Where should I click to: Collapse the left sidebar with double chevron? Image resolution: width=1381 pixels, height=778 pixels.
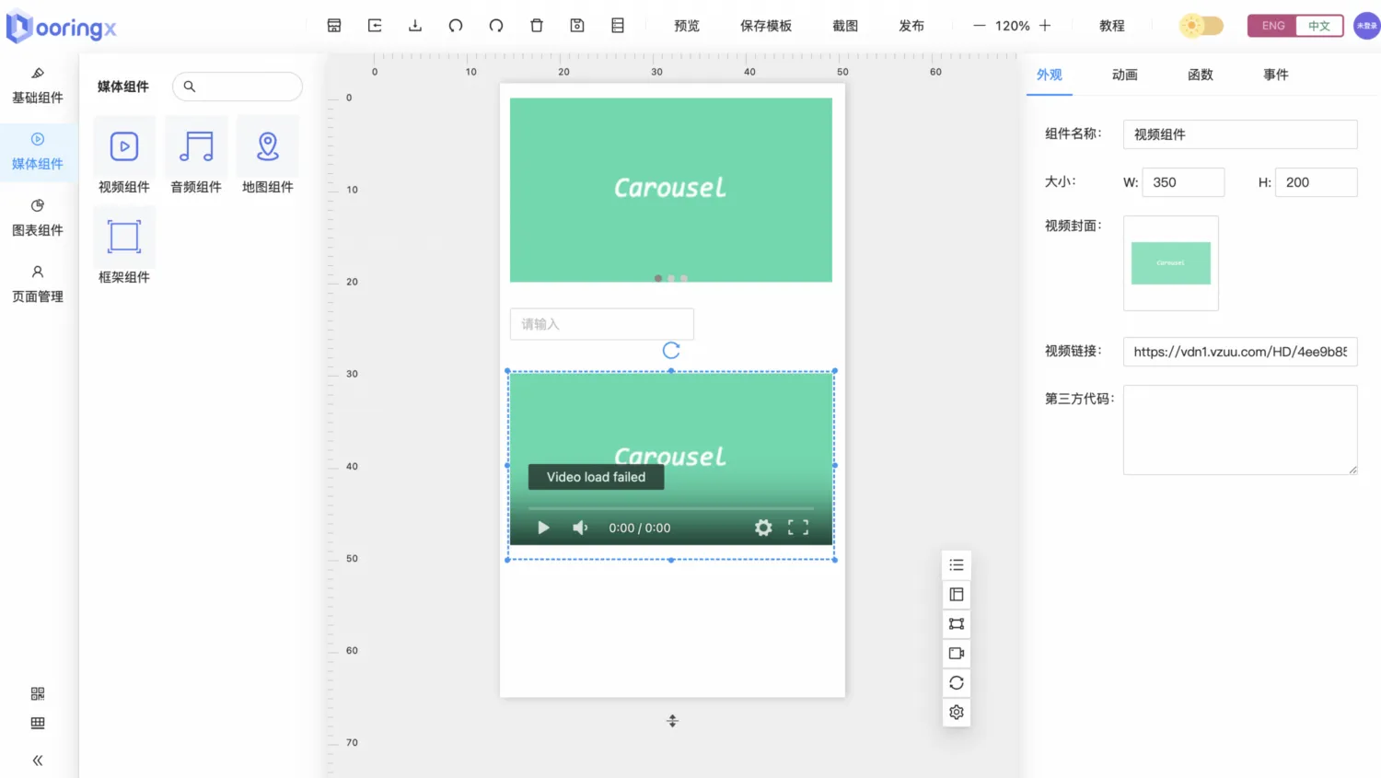pos(38,761)
